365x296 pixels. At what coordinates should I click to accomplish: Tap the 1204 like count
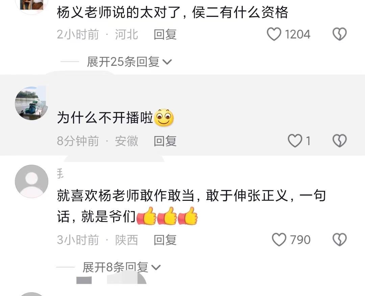(297, 34)
